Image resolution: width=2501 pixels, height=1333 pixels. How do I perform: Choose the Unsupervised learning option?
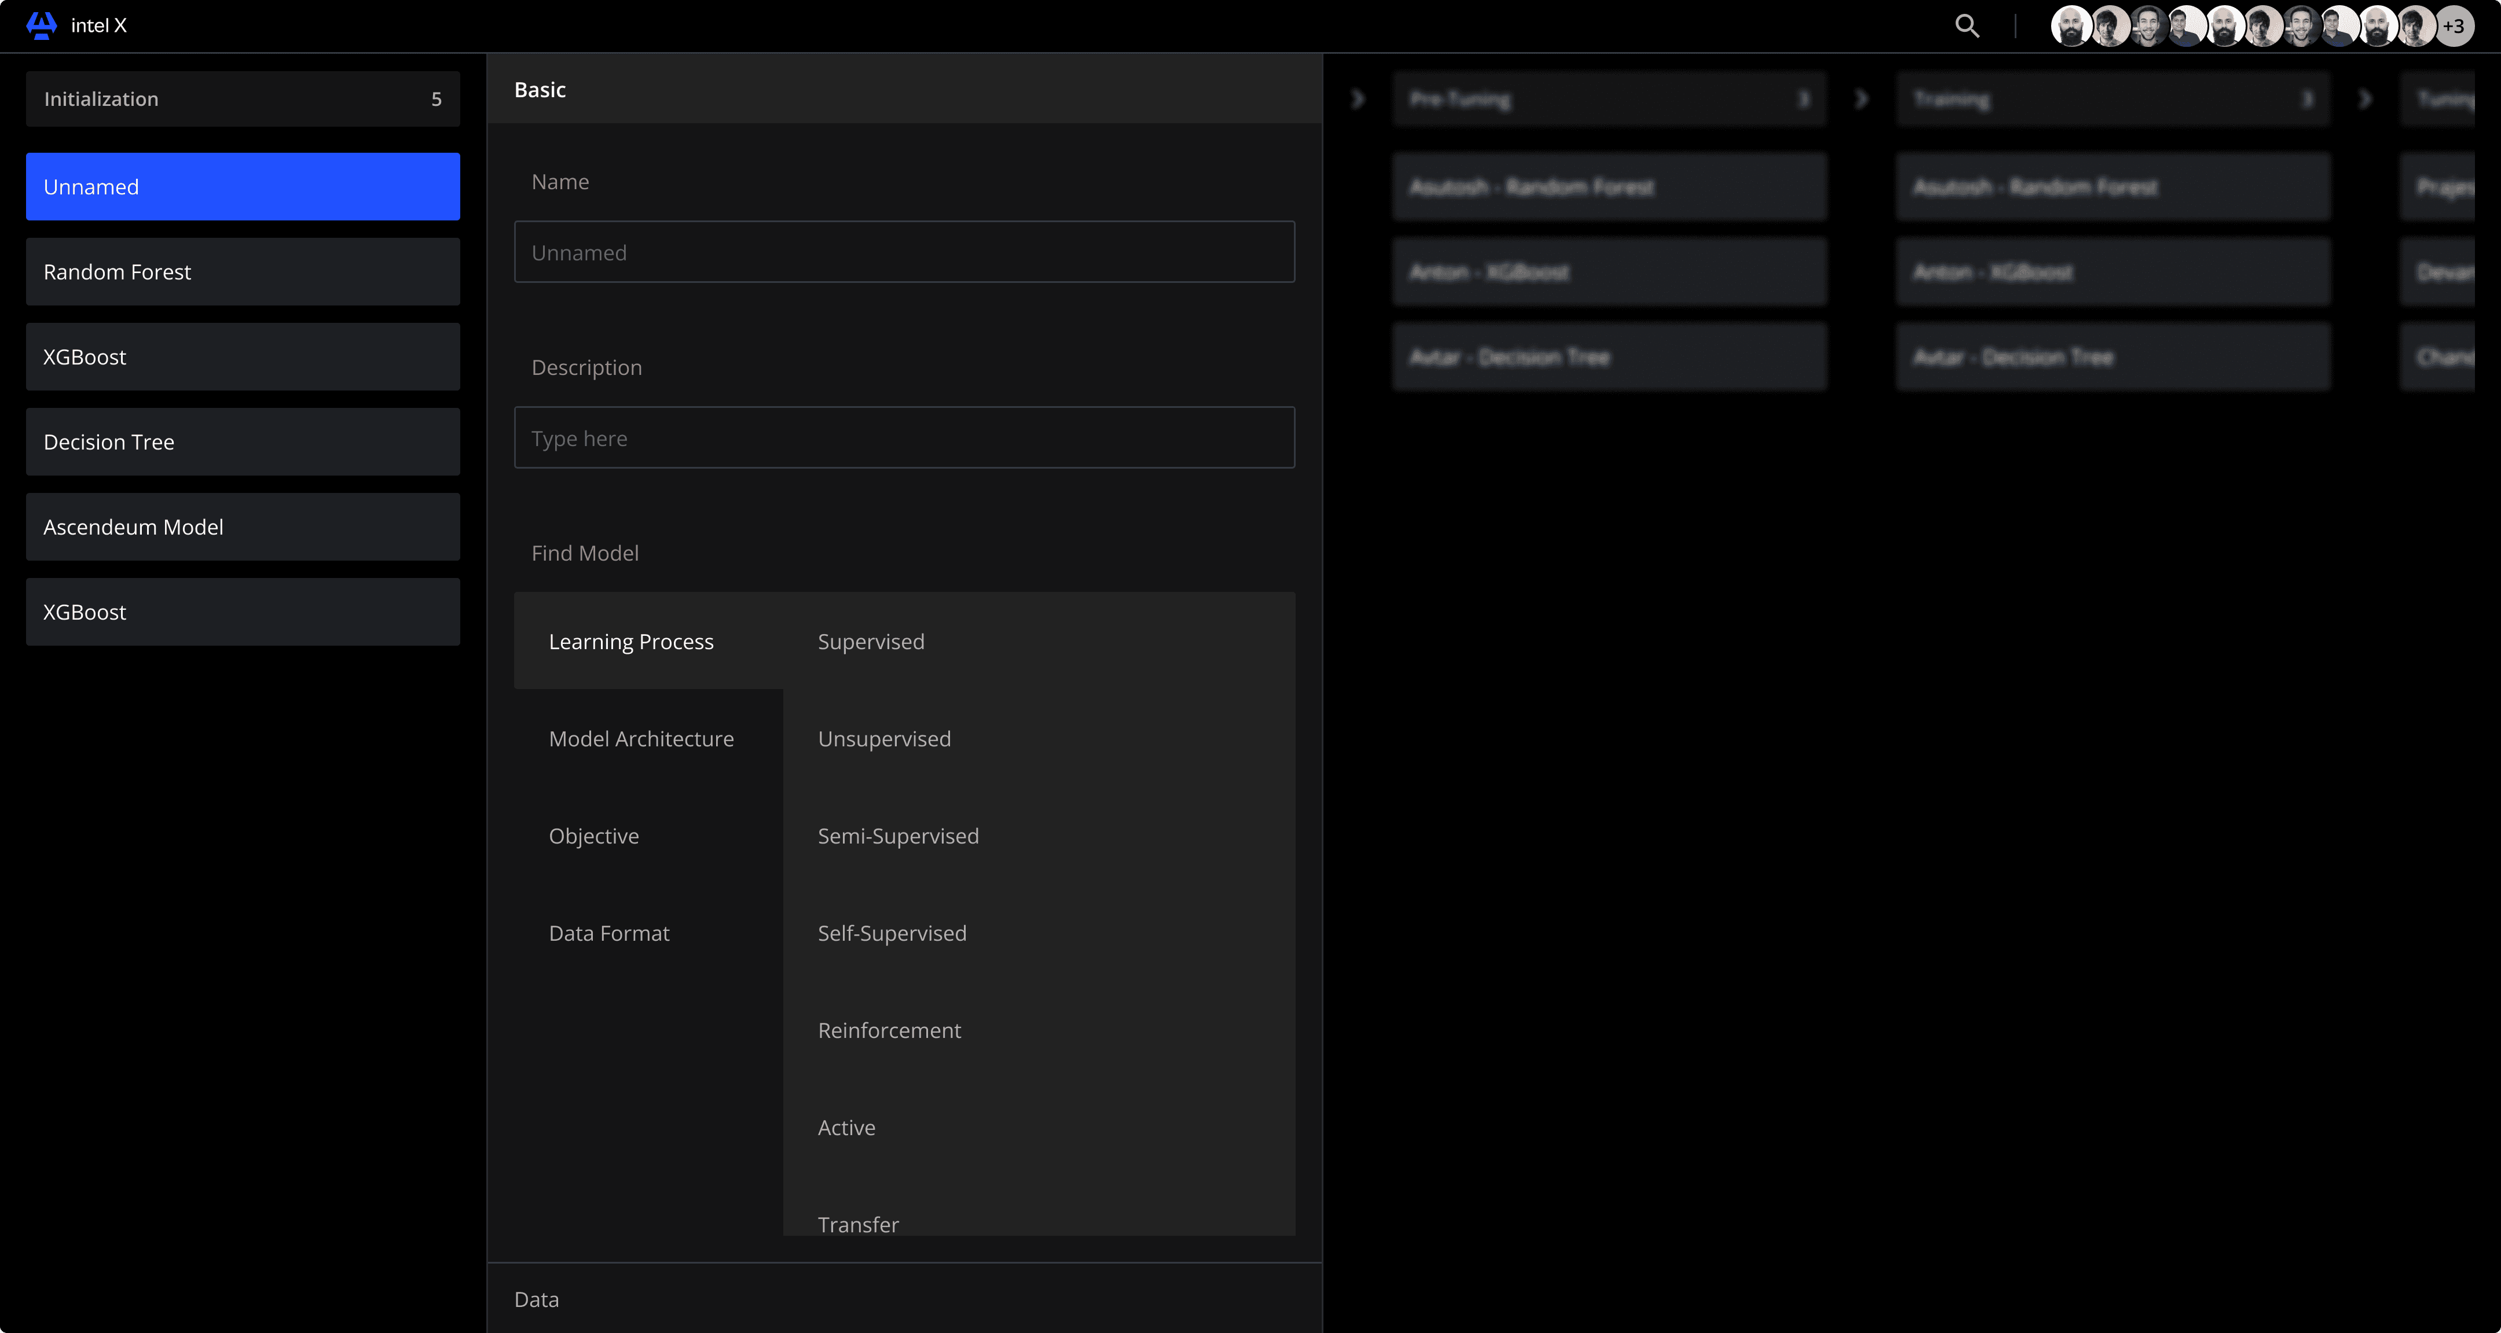[x=883, y=738]
